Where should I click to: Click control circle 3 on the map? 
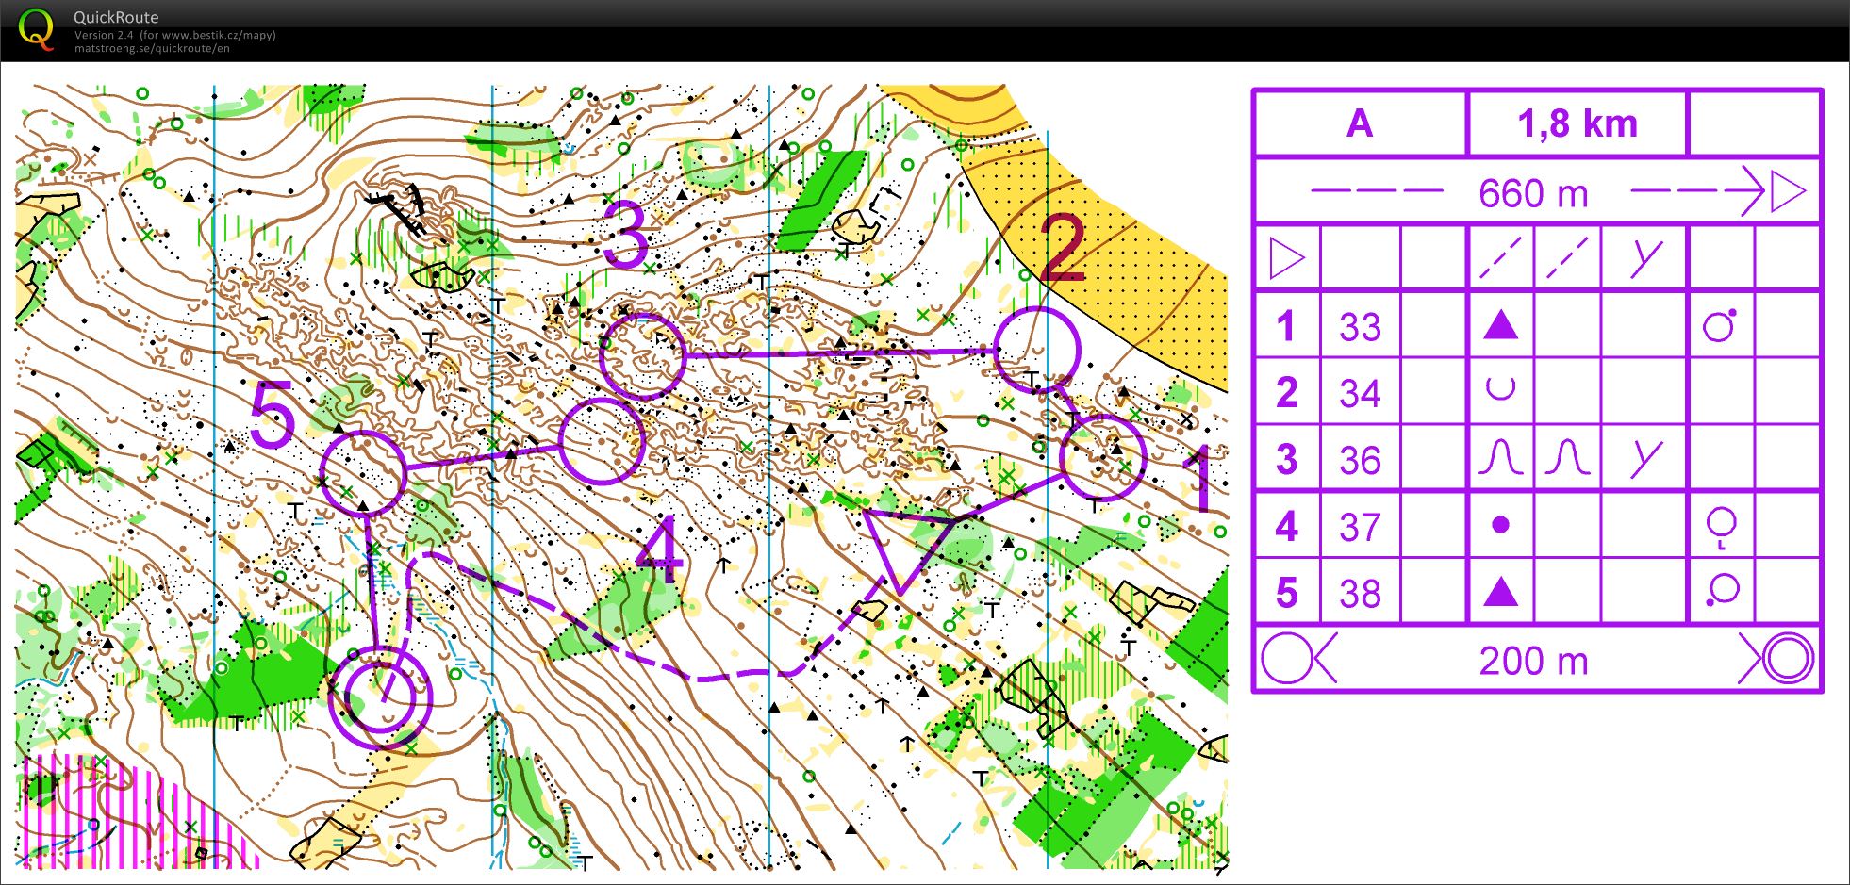[x=643, y=355]
